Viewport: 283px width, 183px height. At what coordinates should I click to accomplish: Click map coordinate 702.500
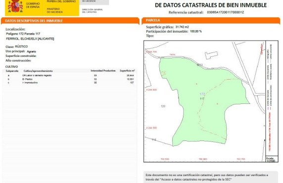(165, 159)
